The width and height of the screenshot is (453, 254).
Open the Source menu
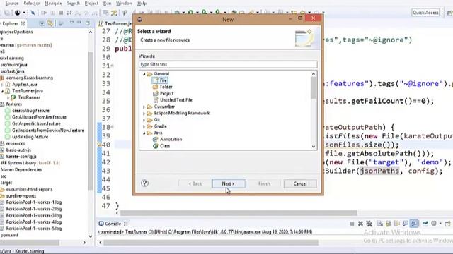click(x=12, y=3)
